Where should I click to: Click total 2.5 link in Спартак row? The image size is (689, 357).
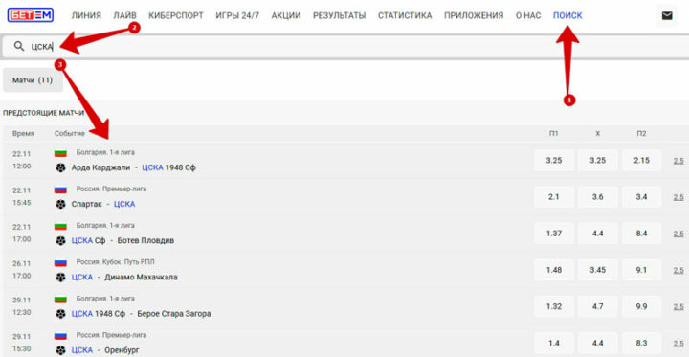point(678,197)
